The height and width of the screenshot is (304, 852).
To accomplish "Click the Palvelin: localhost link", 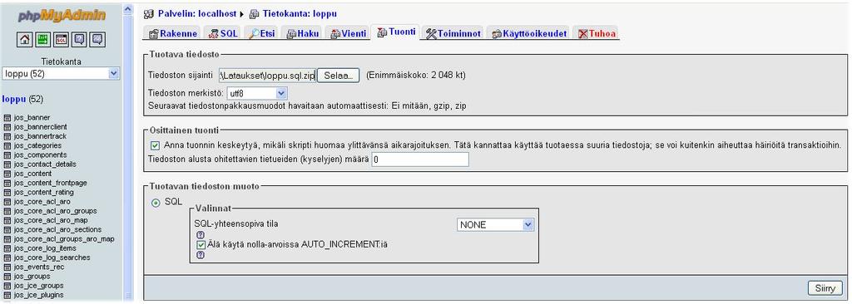I will click(197, 13).
